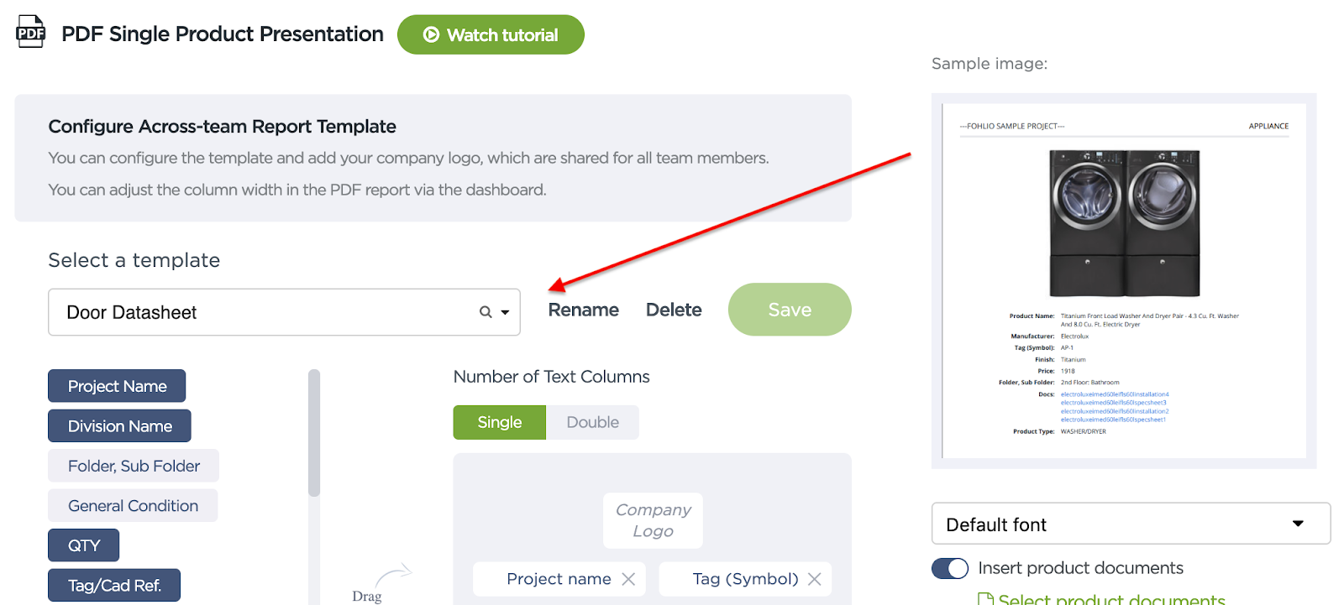Select Double text column option
This screenshot has height=605, width=1344.
[x=592, y=422]
